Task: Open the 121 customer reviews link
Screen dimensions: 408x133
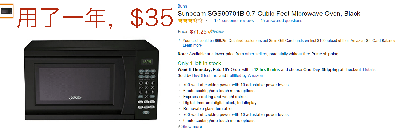Action: 234,21
